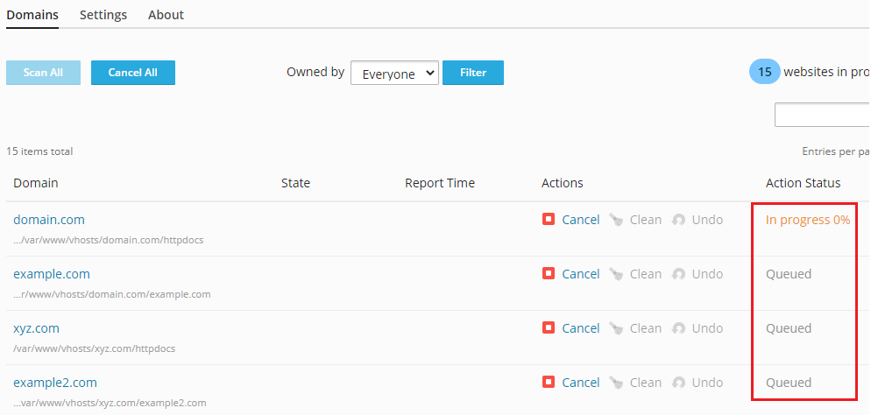Viewport: 871px width, 415px height.
Task: Click the red Cancel stop icon for domain.com
Action: click(x=549, y=220)
